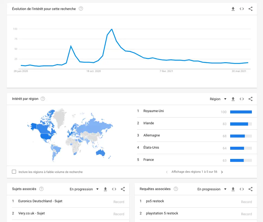The width and height of the screenshot is (263, 222).
Task: Download the Sujets associés list
Action: click(x=105, y=189)
